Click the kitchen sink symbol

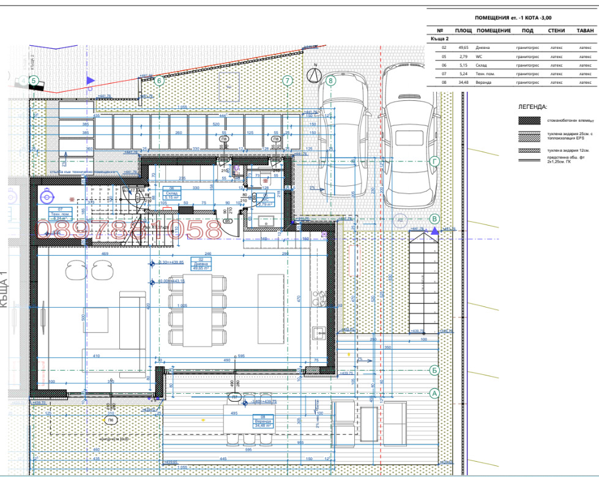pos(318,333)
